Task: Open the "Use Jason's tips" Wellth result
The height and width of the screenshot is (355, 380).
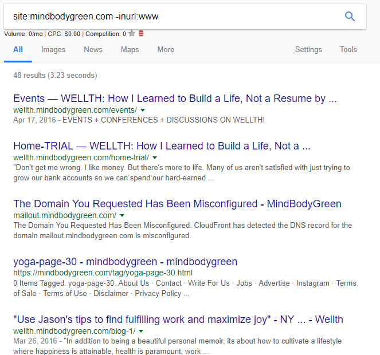Action: click(178, 319)
